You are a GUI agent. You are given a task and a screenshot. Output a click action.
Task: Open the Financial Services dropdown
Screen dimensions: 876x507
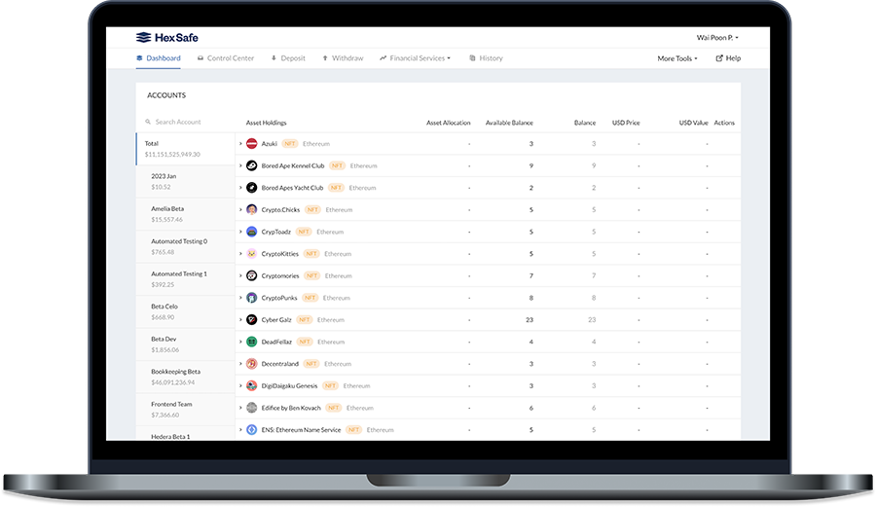(415, 58)
